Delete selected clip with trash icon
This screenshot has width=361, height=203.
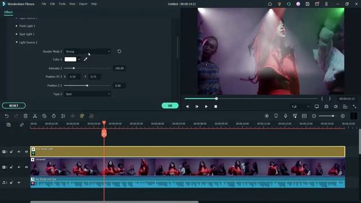(x=25, y=116)
